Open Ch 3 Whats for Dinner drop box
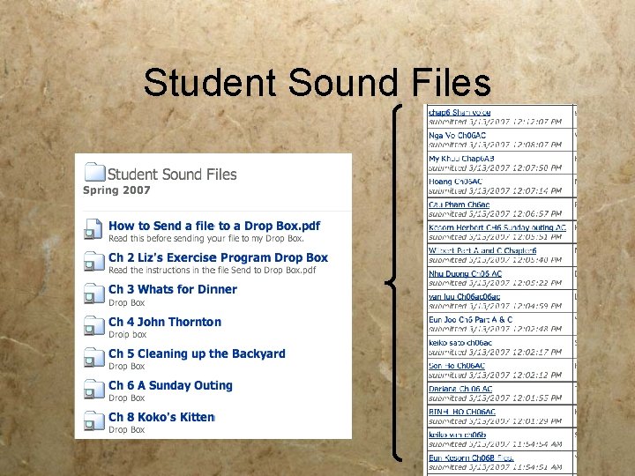Viewport: 635px width, 476px height. 173,289
